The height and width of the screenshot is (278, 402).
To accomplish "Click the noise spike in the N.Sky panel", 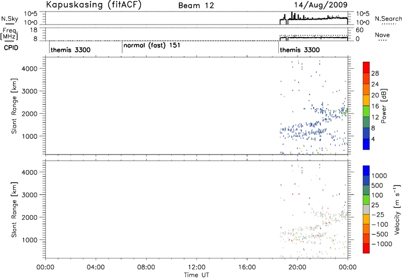I will click(292, 16).
